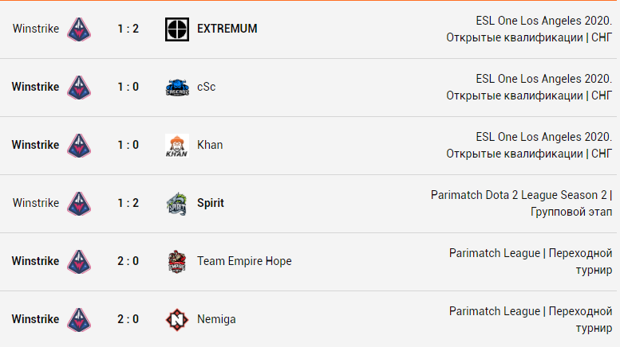Click Winstrike name in the cSc match row
Screen dimensions: 620x347
36,87
